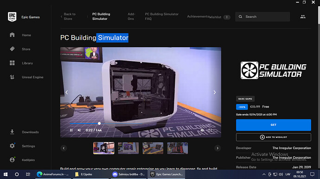The image size is (320, 179).
Task: Select the second screenshot thumbnail
Action: coord(128,148)
